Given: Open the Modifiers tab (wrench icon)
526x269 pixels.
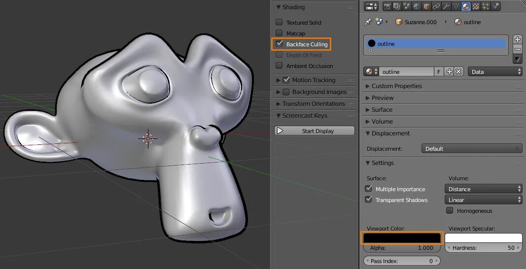Looking at the screenshot, I should coord(446,6).
